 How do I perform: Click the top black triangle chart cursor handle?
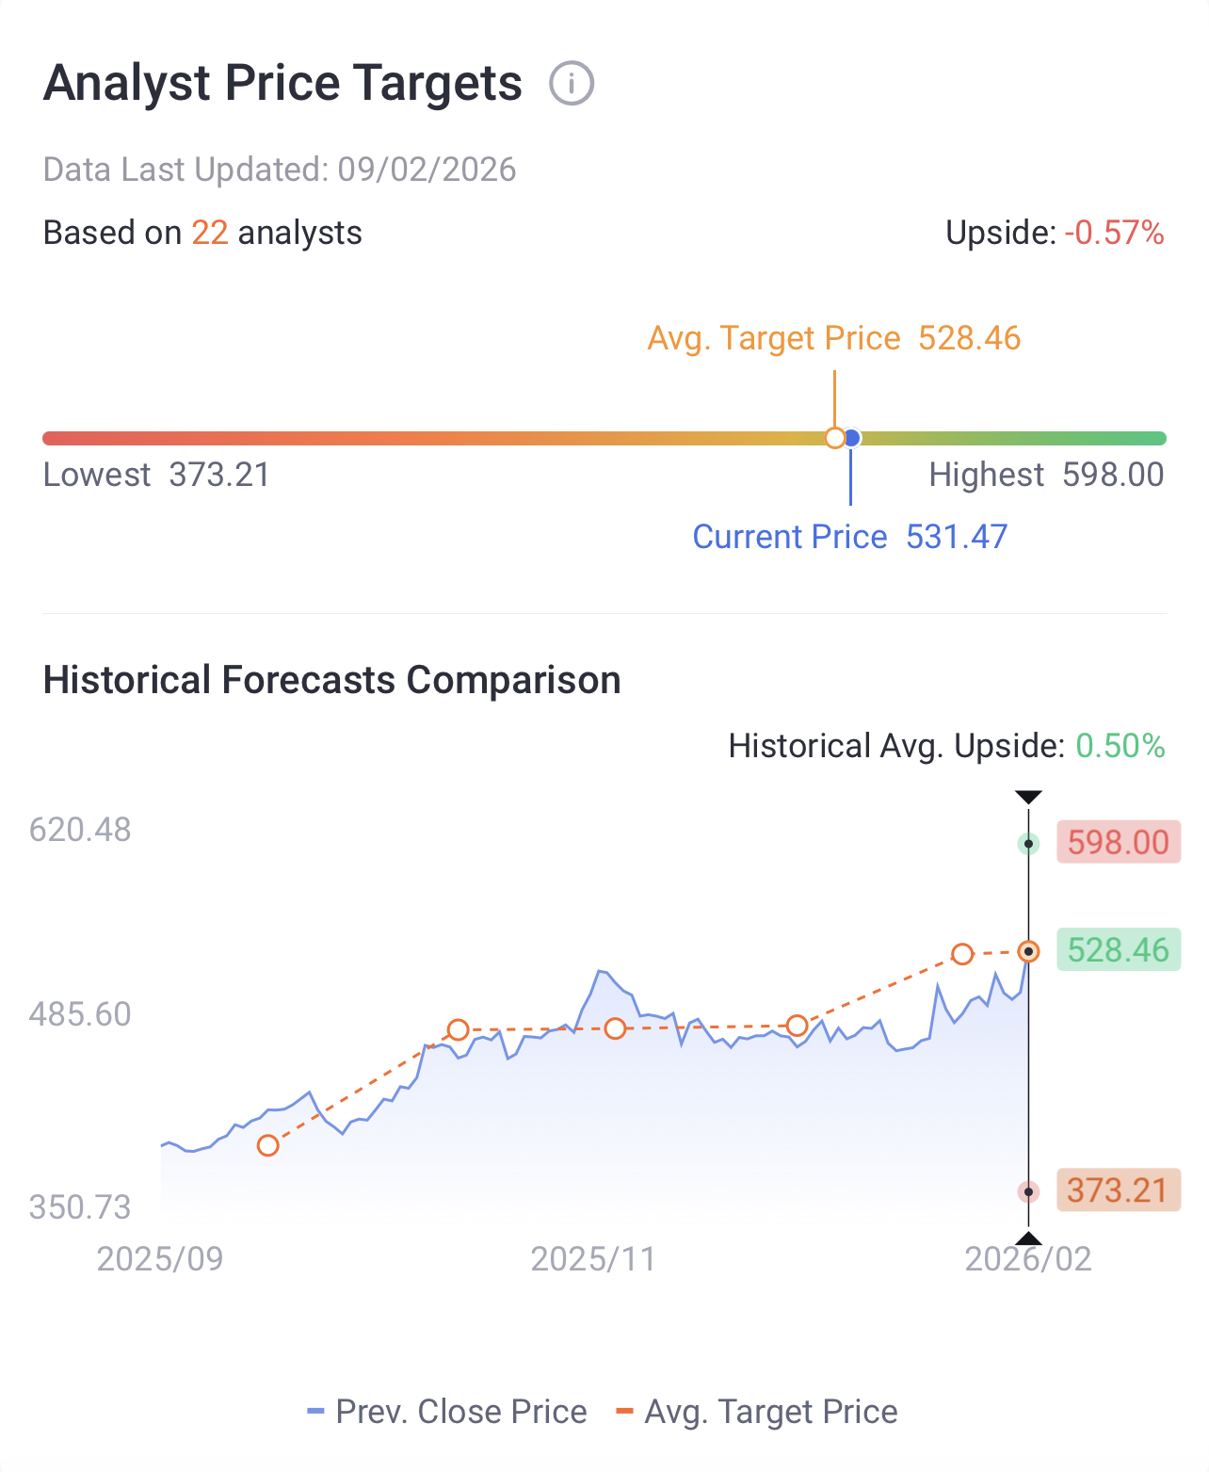pyautogui.click(x=1028, y=798)
